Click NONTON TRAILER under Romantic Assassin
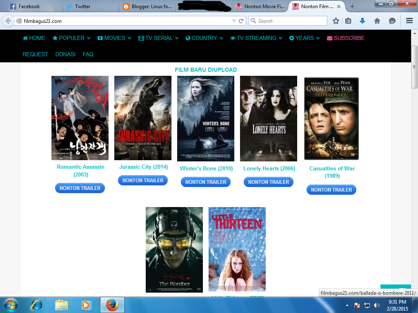This screenshot has height=313, width=418. (x=80, y=188)
